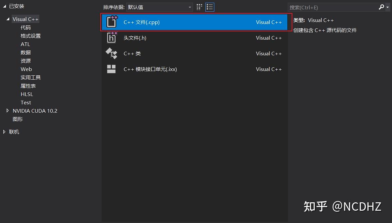Viewport: 392px width, 223px height.
Task: Select the 图形 category
Action: tap(18, 119)
